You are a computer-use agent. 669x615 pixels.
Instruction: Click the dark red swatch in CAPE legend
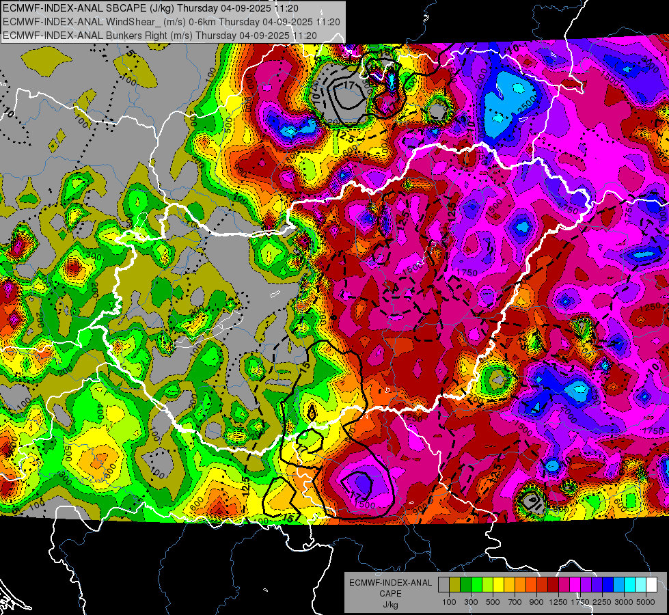(x=554, y=585)
